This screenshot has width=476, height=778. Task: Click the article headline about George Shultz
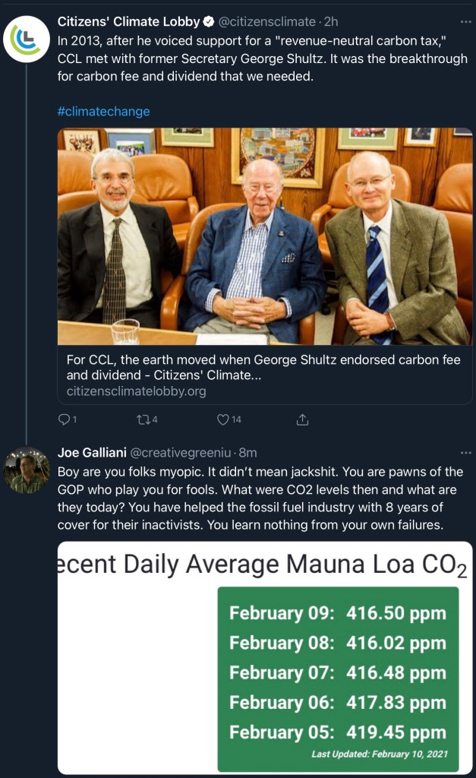[263, 368]
